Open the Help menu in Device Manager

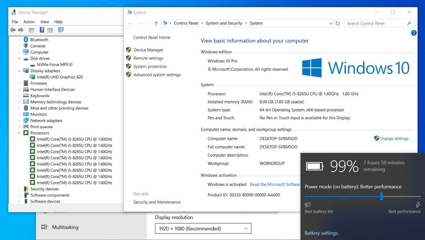(58, 22)
